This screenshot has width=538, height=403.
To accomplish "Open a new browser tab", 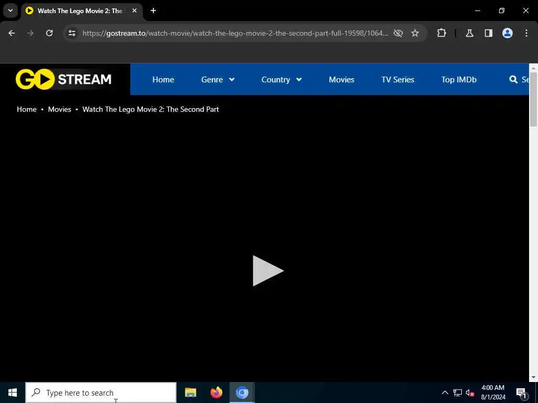I will click(153, 10).
